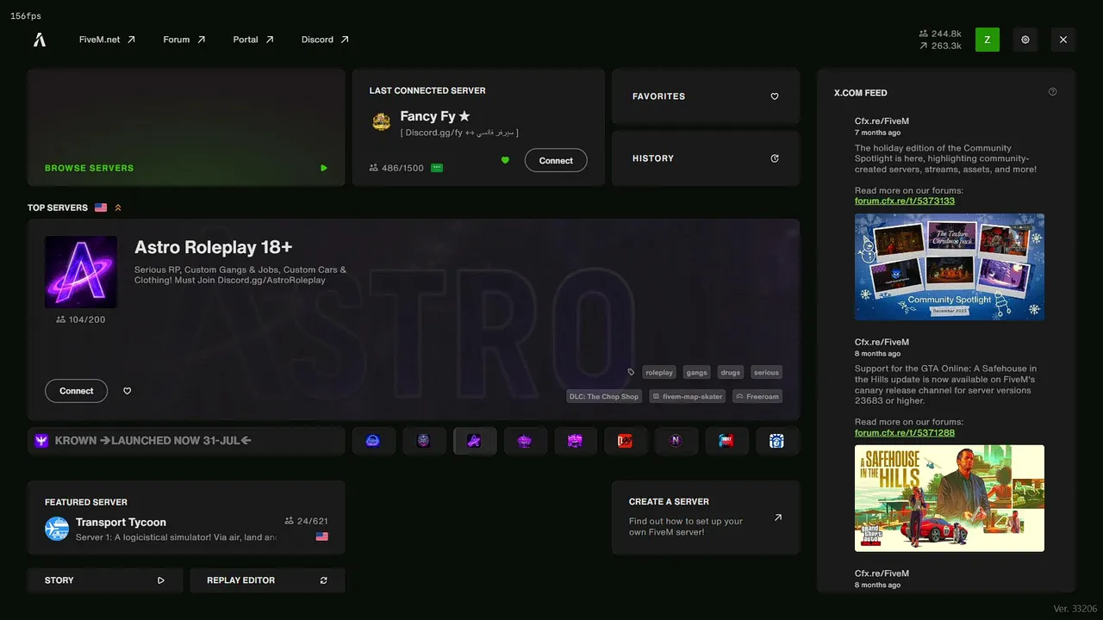This screenshot has height=620, width=1103.
Task: Select the roleplay tag
Action: pos(659,373)
